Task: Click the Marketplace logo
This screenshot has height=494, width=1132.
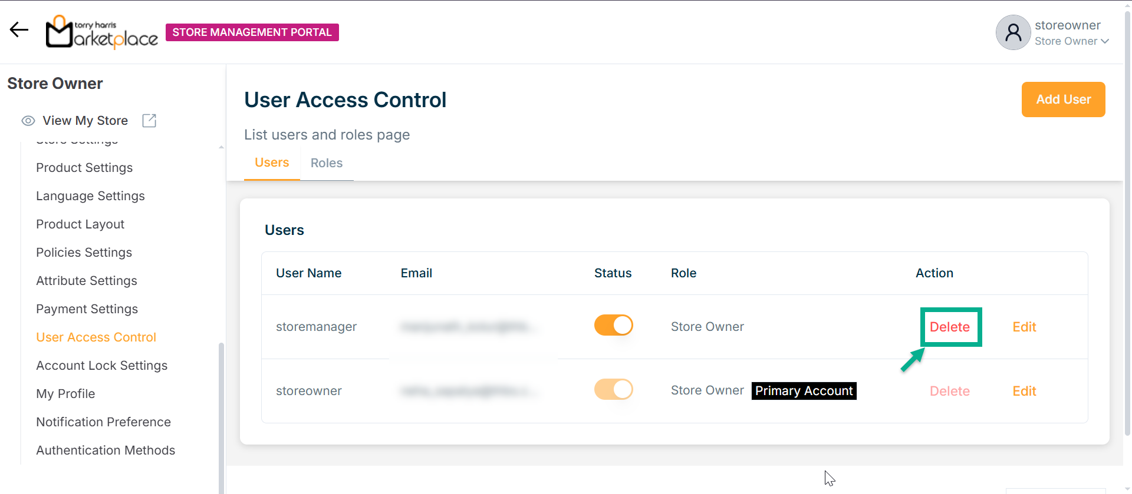Action: click(x=101, y=32)
